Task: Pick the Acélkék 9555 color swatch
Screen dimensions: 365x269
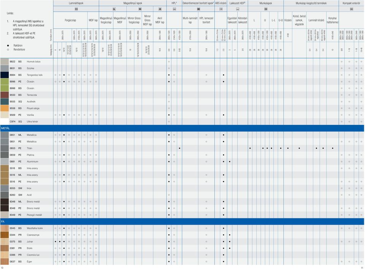Action: (x=5, y=102)
